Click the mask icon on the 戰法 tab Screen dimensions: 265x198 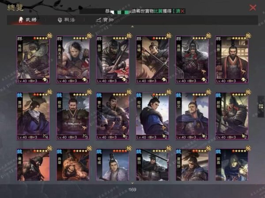60,20
